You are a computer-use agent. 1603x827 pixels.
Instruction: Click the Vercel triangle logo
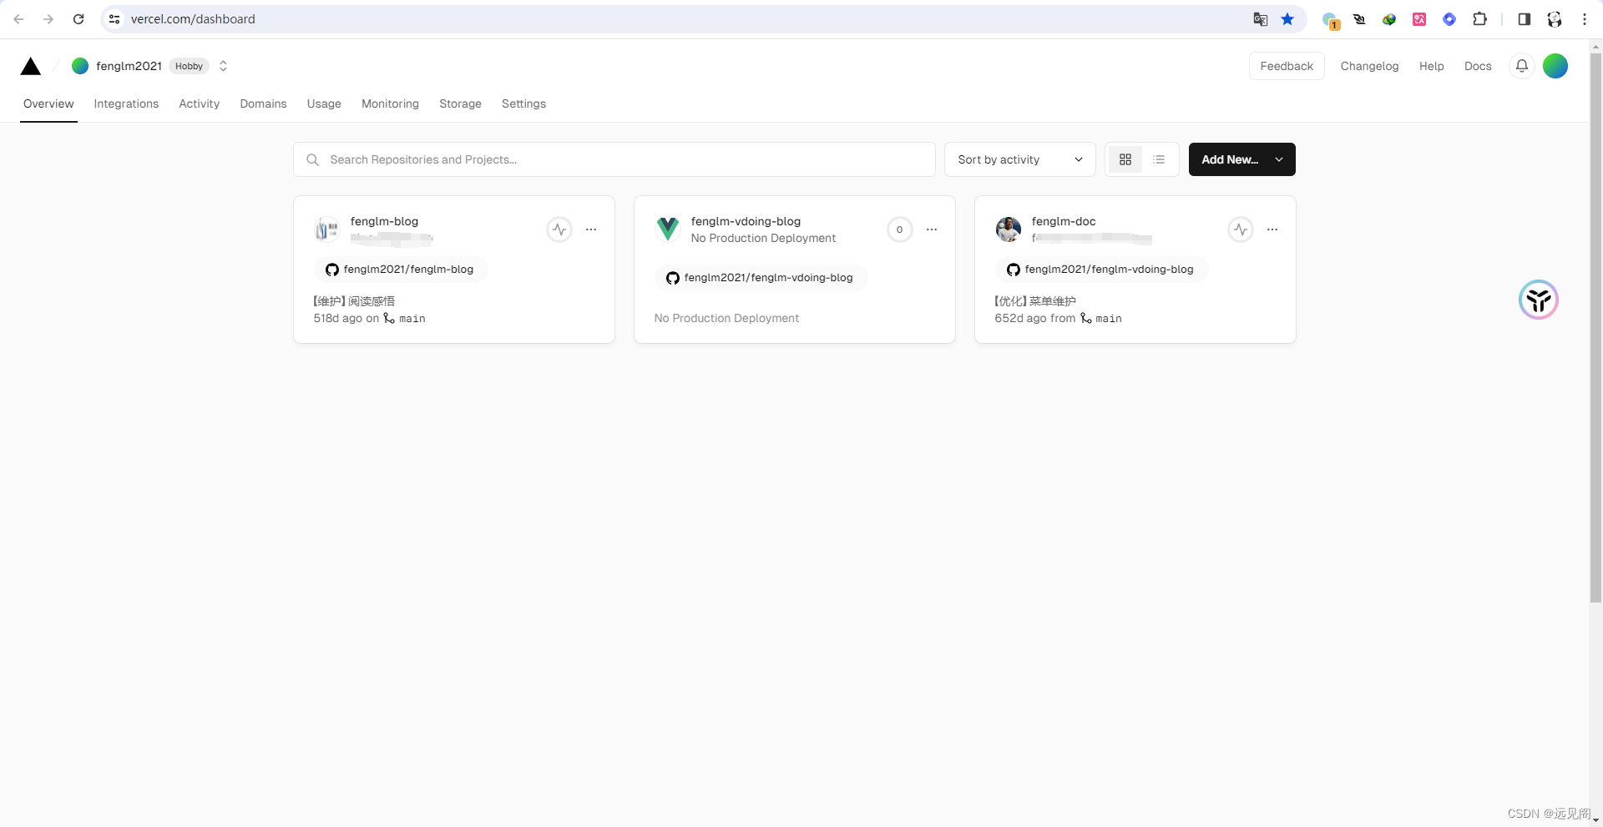tap(31, 67)
